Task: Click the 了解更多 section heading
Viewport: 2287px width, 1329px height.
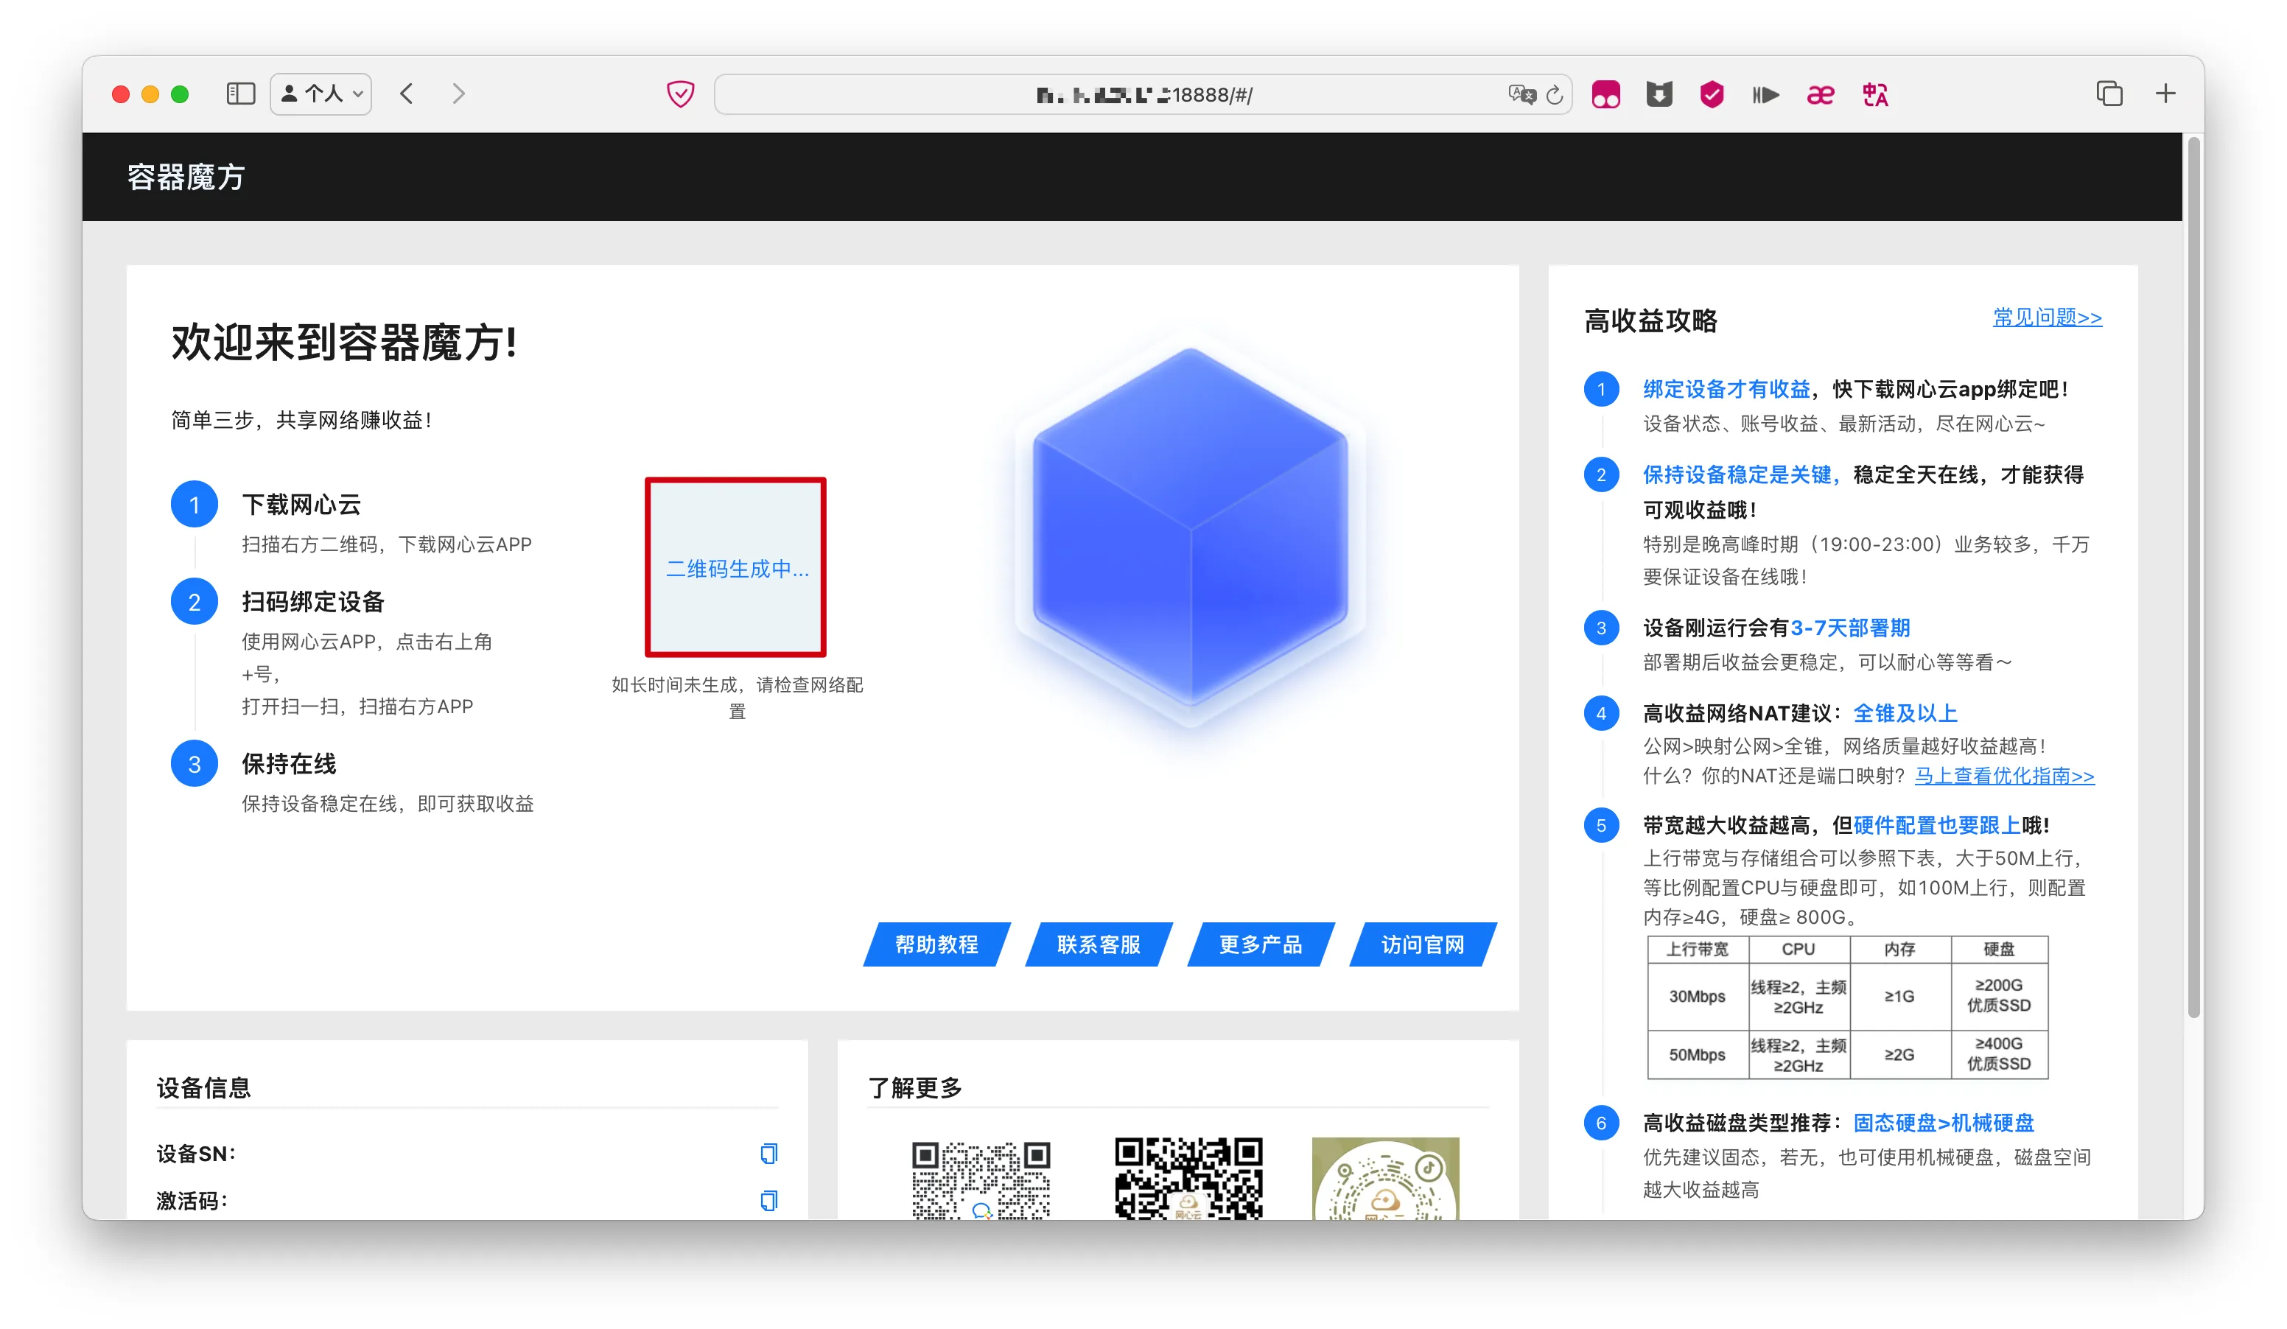Action: [915, 1087]
